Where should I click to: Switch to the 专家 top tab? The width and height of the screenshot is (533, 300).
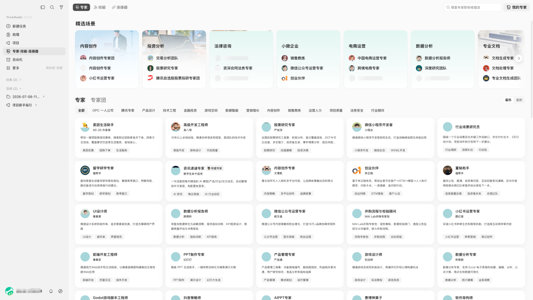click(x=81, y=7)
